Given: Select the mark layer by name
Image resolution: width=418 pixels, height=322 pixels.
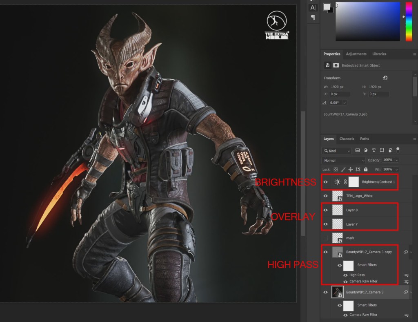Looking at the screenshot, I should [x=350, y=238].
